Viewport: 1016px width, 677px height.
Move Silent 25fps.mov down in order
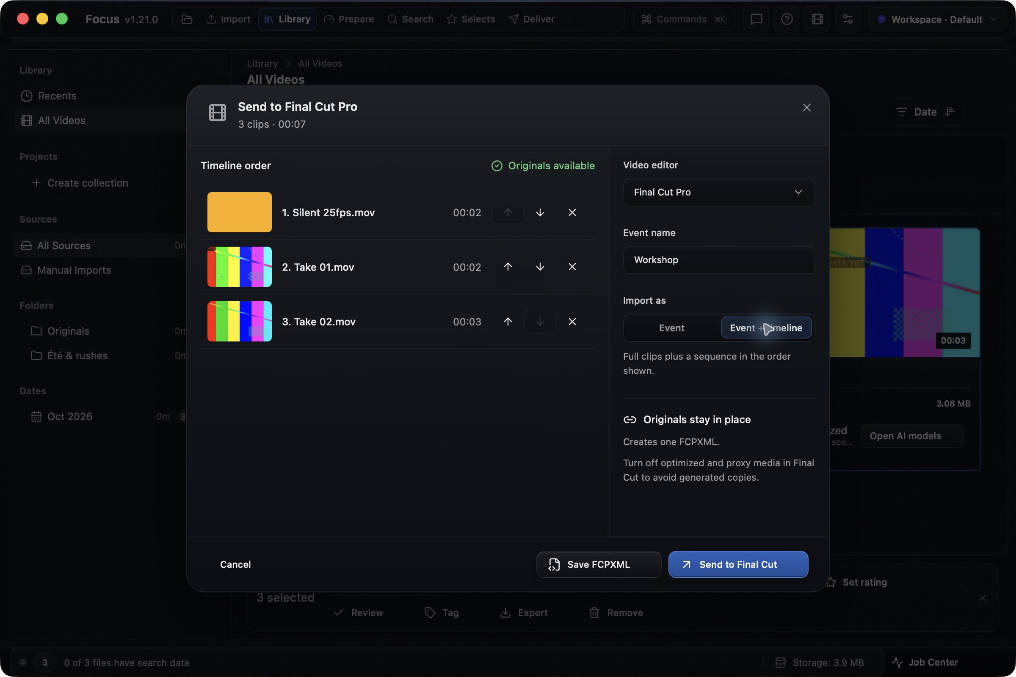(540, 212)
